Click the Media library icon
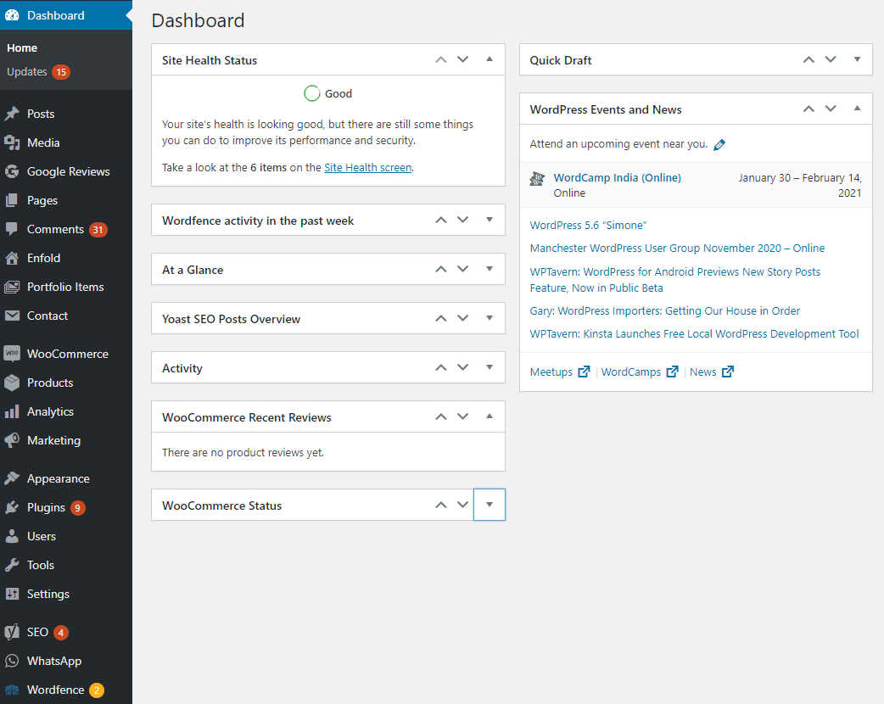884x704 pixels. coord(12,142)
